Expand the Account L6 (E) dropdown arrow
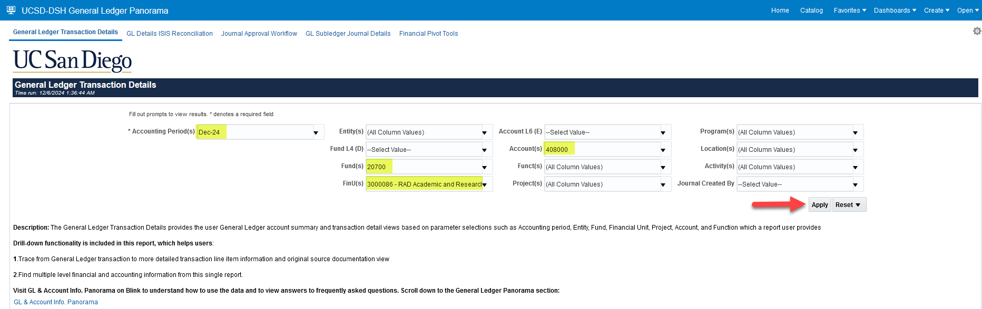982x309 pixels. (663, 132)
